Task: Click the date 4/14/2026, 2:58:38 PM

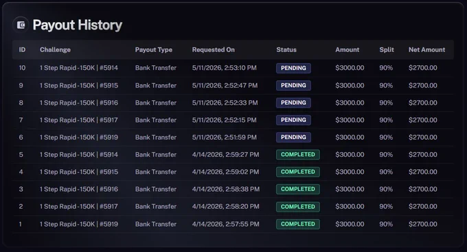Action: (226, 189)
